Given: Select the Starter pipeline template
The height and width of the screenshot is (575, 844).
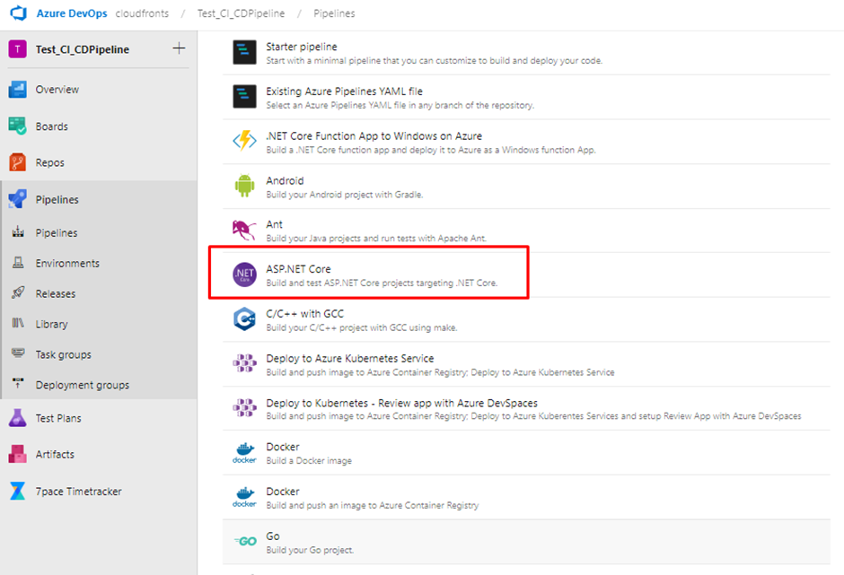Looking at the screenshot, I should 526,53.
